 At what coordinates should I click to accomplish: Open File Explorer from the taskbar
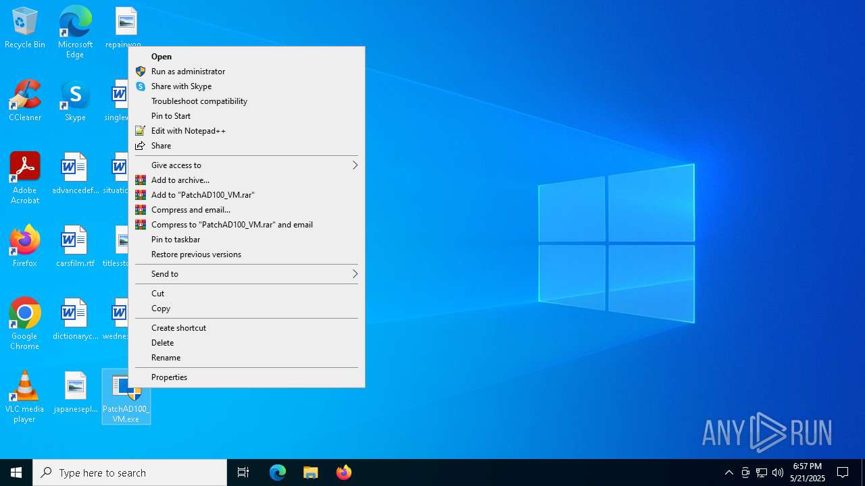click(310, 473)
